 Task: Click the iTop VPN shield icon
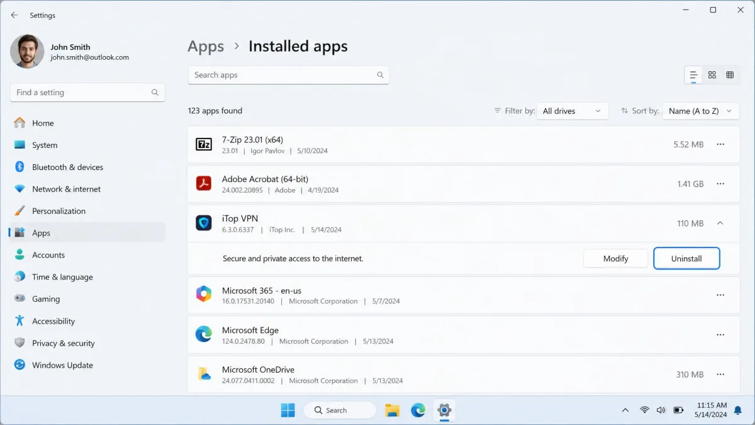[204, 223]
